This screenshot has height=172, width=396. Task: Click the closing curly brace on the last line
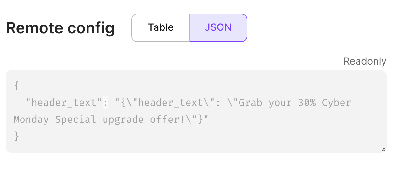[16, 136]
